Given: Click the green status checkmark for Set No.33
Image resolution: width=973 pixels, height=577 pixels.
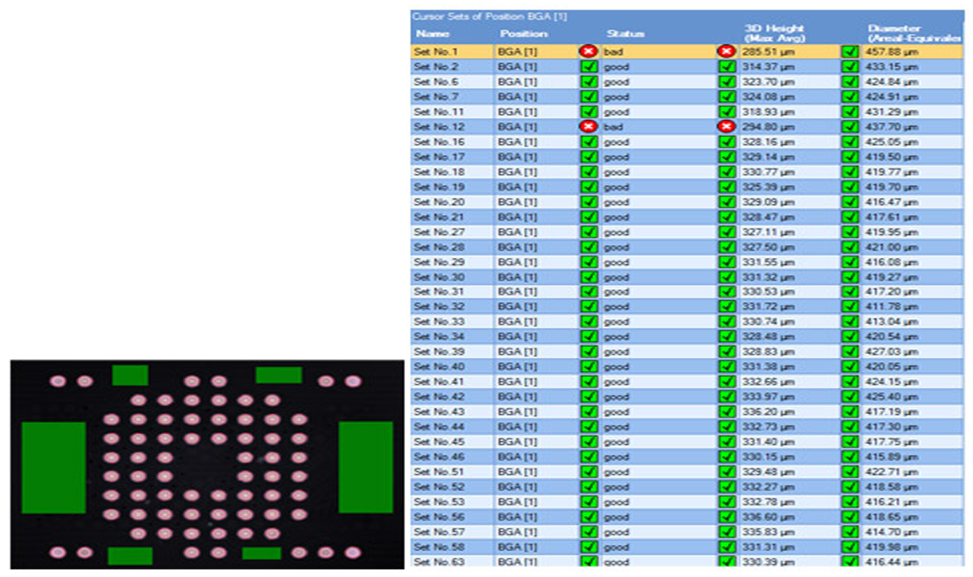Looking at the screenshot, I should (589, 322).
